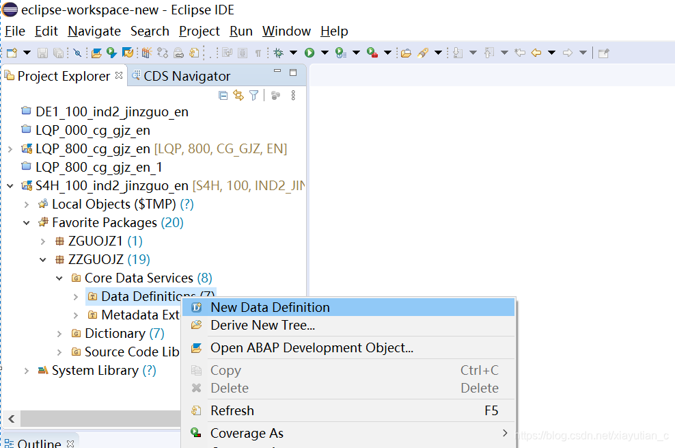Toggle Link with Editor in Project Explorer

pyautogui.click(x=238, y=95)
